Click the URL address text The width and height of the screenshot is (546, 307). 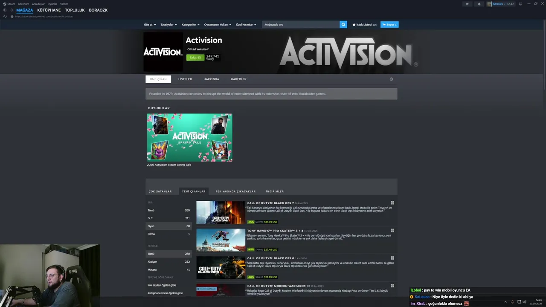44,16
